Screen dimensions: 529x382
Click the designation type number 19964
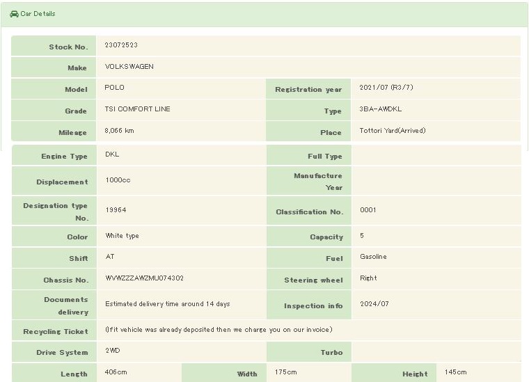click(116, 210)
